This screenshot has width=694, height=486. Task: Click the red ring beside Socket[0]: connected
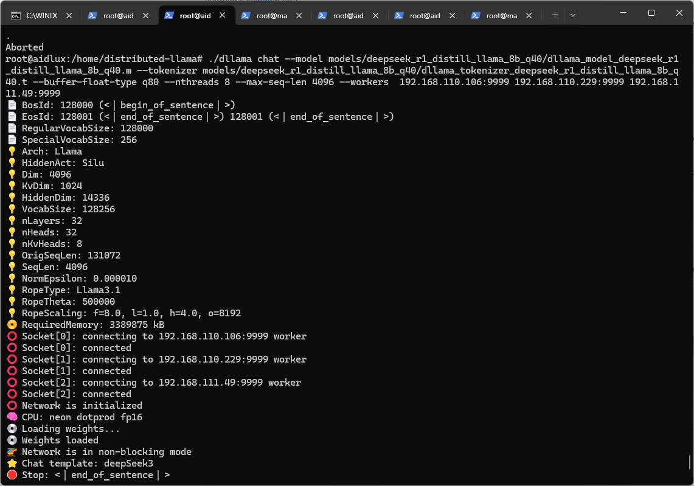12,347
